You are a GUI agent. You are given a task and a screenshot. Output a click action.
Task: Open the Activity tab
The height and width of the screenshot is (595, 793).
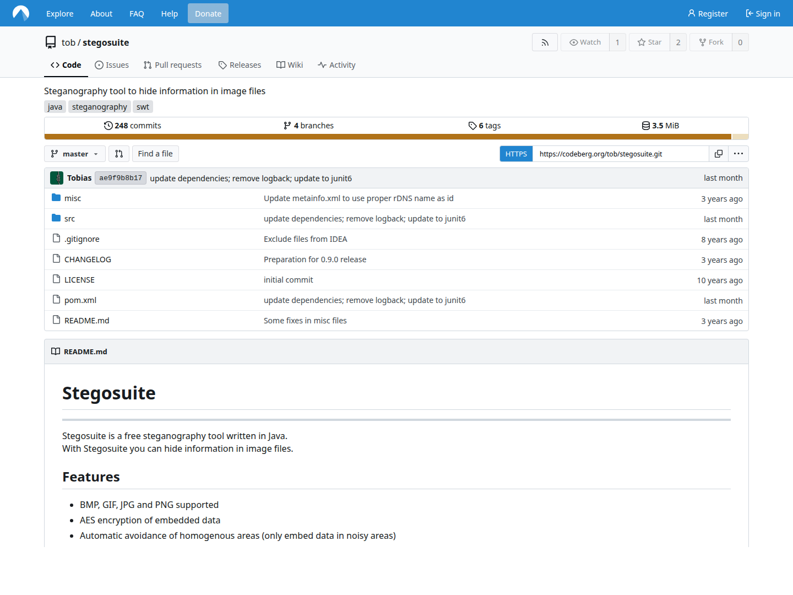click(x=336, y=65)
